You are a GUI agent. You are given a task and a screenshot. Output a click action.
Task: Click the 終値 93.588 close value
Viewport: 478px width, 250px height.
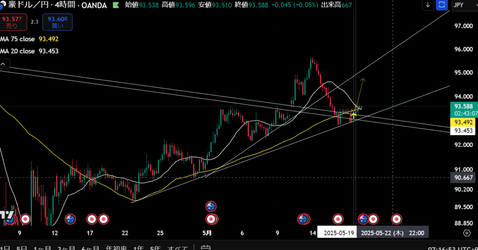pyautogui.click(x=252, y=5)
